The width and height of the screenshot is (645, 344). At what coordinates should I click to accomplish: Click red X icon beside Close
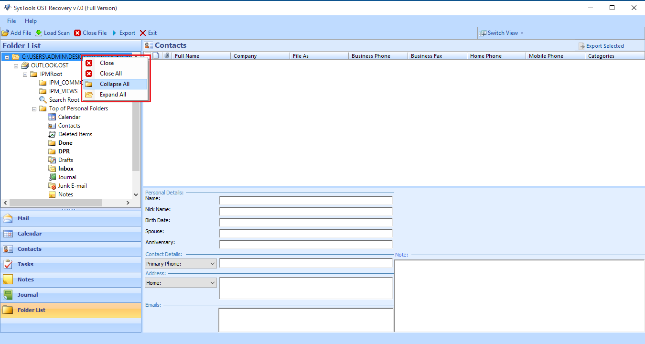pos(89,63)
